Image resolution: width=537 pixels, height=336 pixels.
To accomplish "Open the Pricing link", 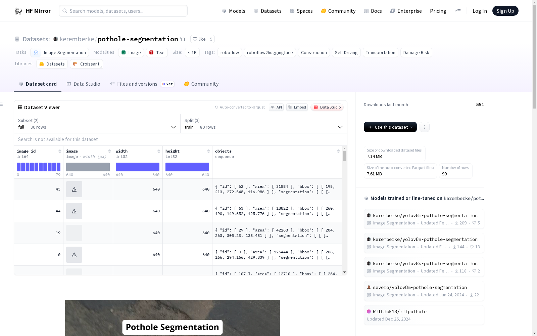I will pos(438,11).
